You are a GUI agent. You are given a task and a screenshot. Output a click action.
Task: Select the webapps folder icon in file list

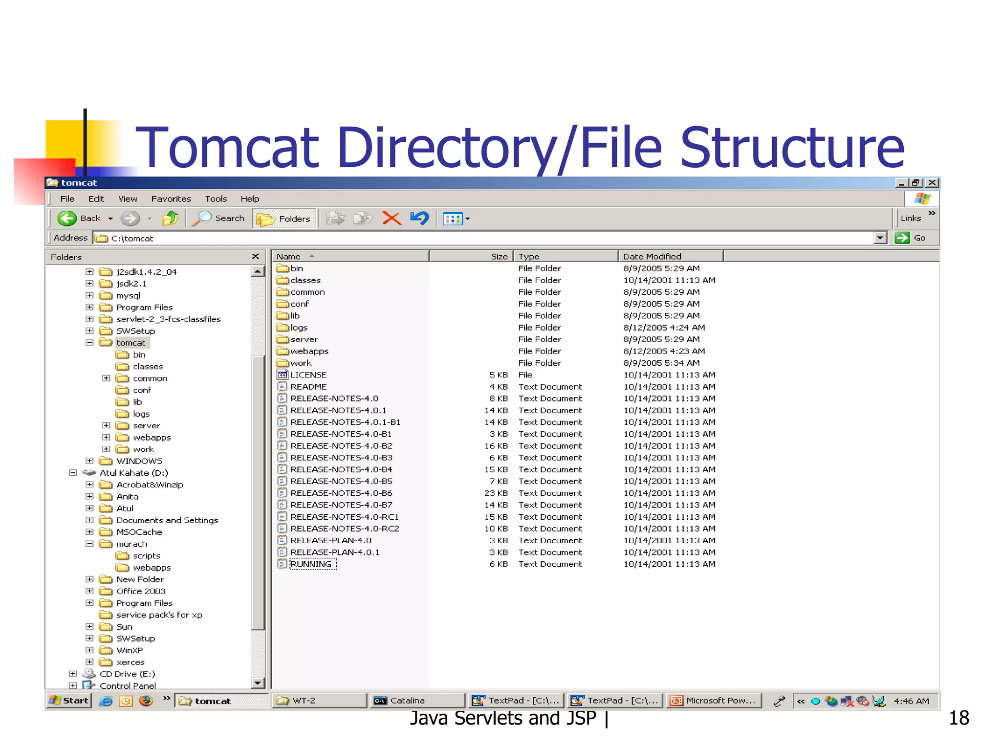tap(282, 351)
